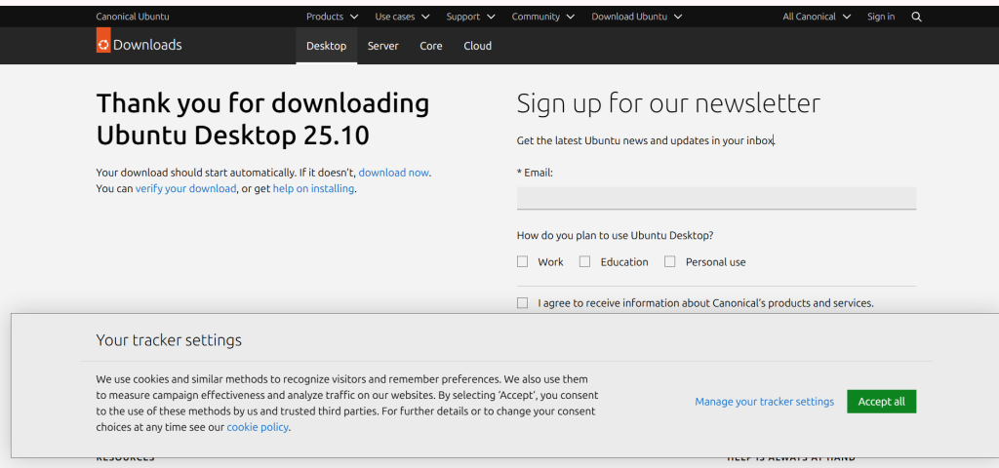
Task: Tick the Education checkbox
Action: click(585, 261)
